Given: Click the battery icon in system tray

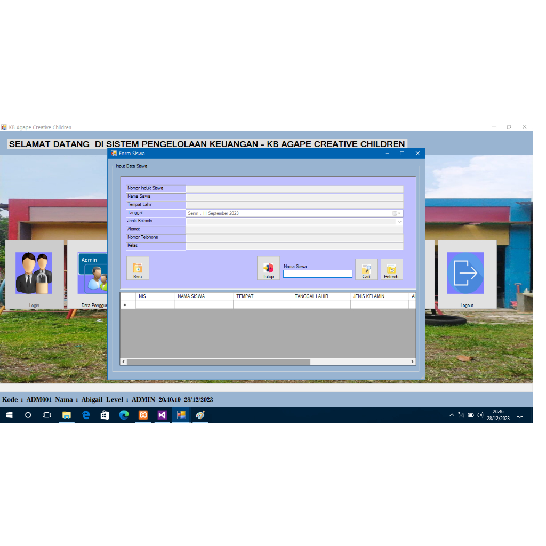Looking at the screenshot, I should (x=471, y=415).
